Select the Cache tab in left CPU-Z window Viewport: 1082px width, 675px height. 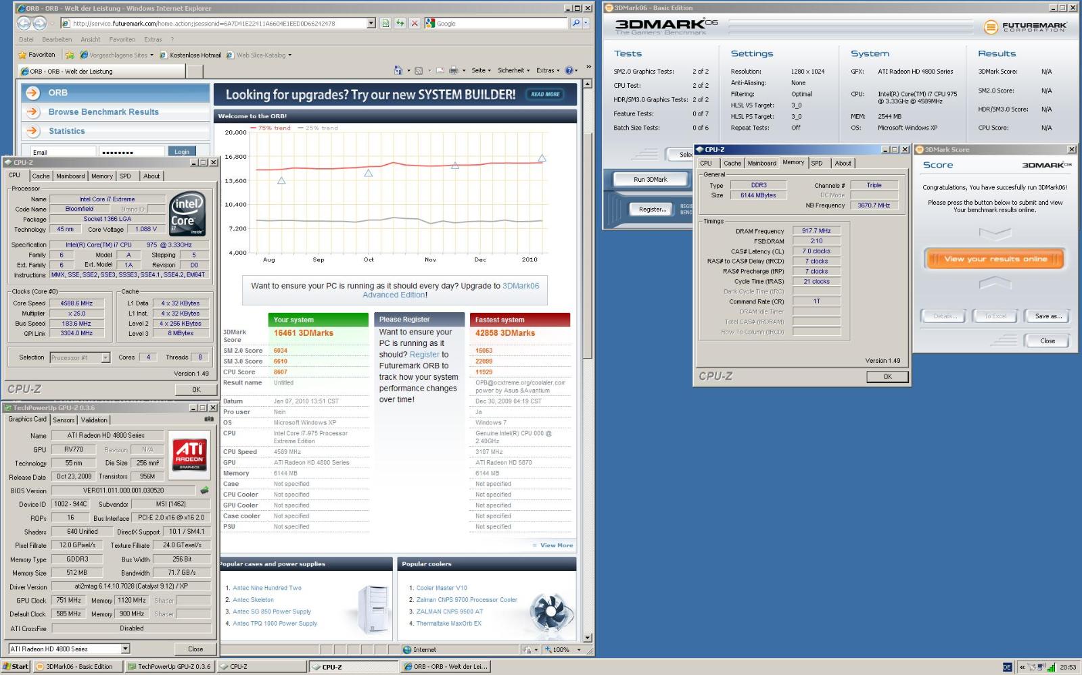point(41,176)
